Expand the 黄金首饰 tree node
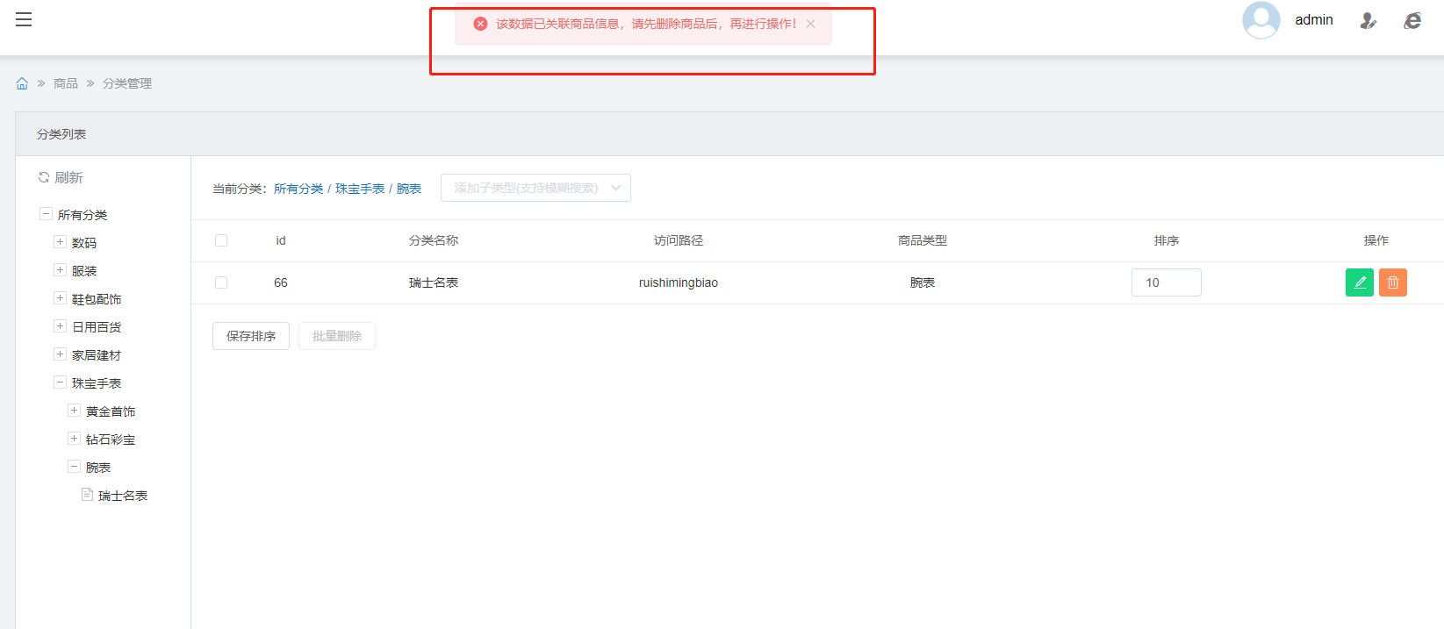Screen dimensions: 1444x629 74,411
